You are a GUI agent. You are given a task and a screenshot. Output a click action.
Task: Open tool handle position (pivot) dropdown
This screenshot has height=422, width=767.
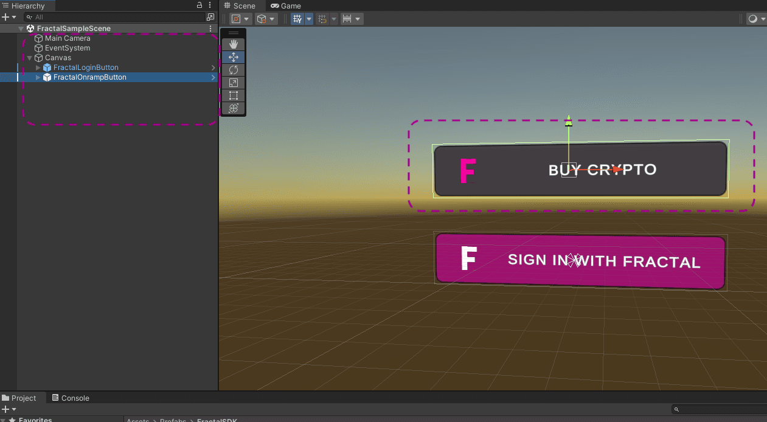[x=240, y=19]
